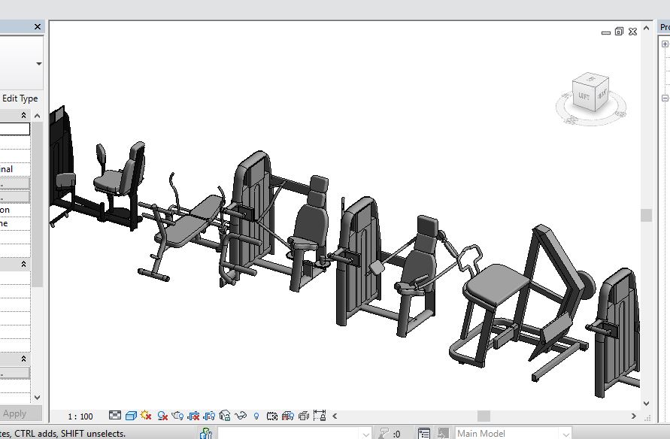The height and width of the screenshot is (439, 670).
Task: Toggle Reveal Constraints mode
Action: click(x=320, y=414)
